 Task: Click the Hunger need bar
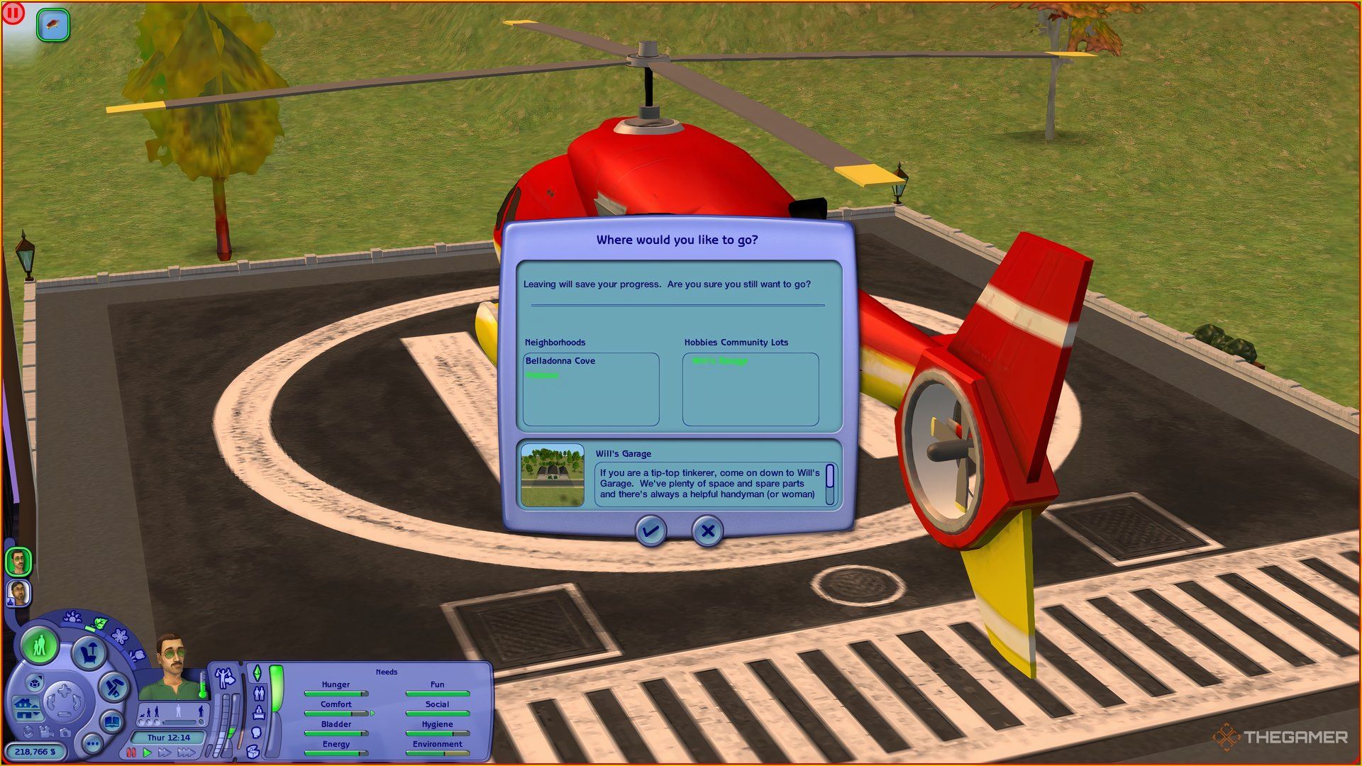click(336, 693)
